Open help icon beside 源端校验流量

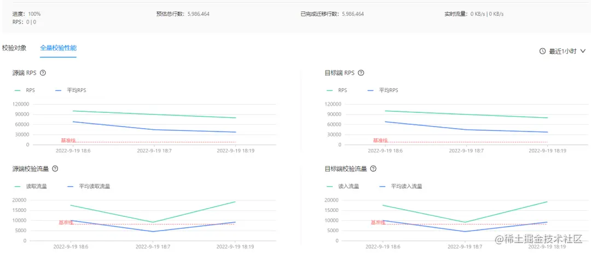[x=55, y=169]
